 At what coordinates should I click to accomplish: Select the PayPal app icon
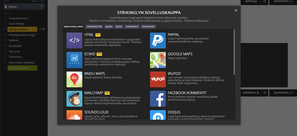point(158,41)
